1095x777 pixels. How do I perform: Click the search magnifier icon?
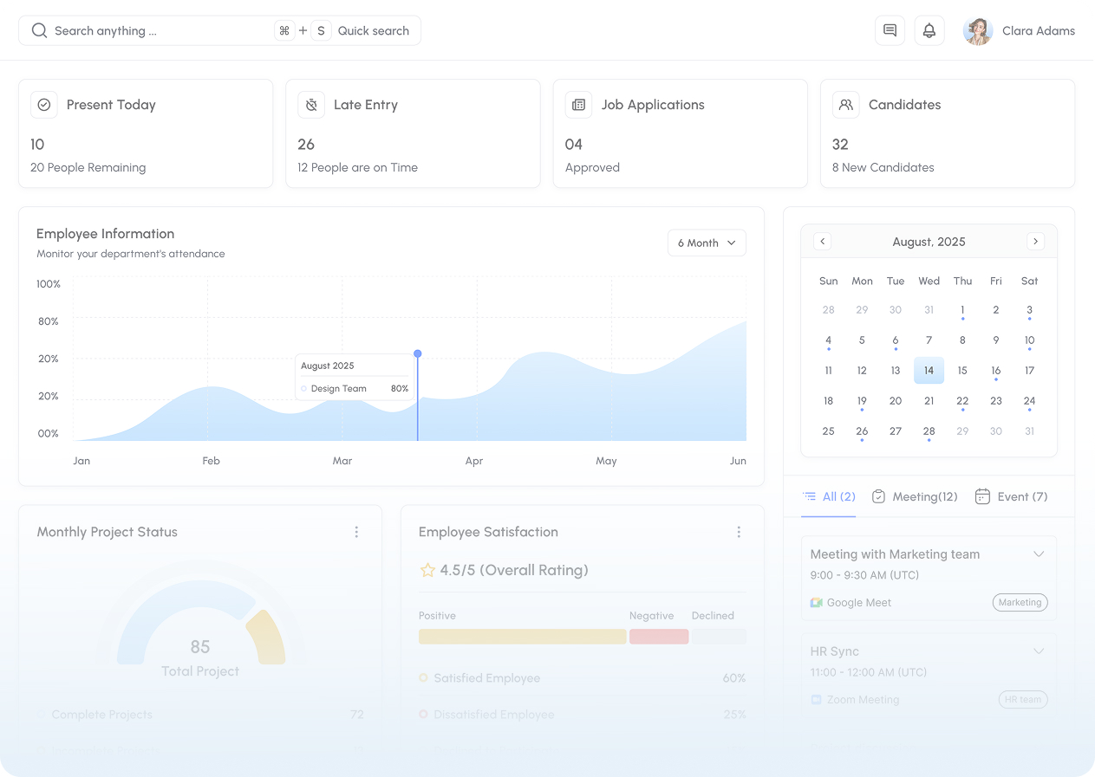click(x=39, y=30)
